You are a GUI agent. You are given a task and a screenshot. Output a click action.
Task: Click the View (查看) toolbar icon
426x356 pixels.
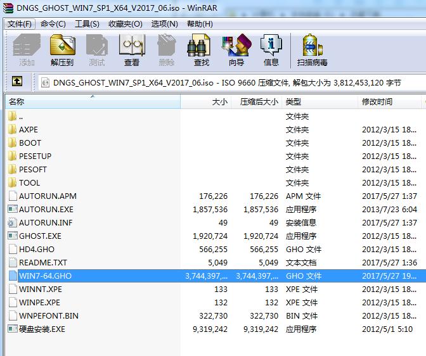click(x=132, y=45)
